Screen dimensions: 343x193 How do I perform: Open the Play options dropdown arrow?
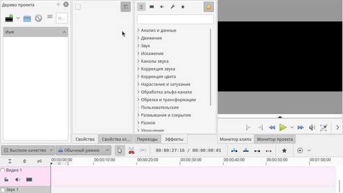292,128
